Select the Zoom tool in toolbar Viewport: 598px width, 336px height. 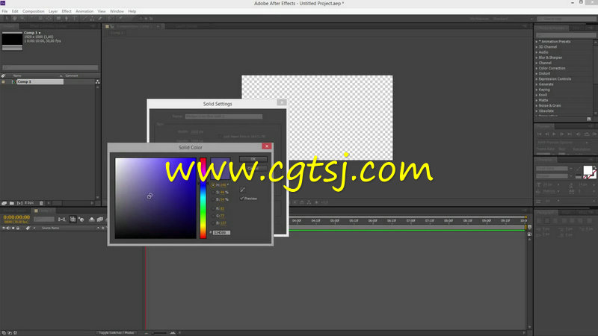[x=22, y=18]
